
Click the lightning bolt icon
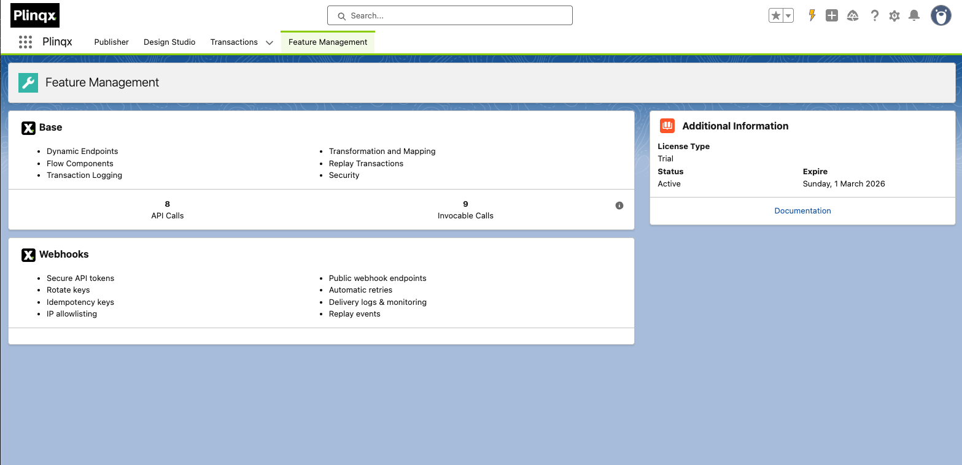(812, 15)
